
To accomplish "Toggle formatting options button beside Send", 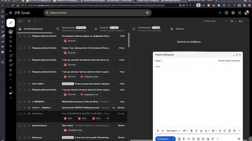I will [x=179, y=139].
